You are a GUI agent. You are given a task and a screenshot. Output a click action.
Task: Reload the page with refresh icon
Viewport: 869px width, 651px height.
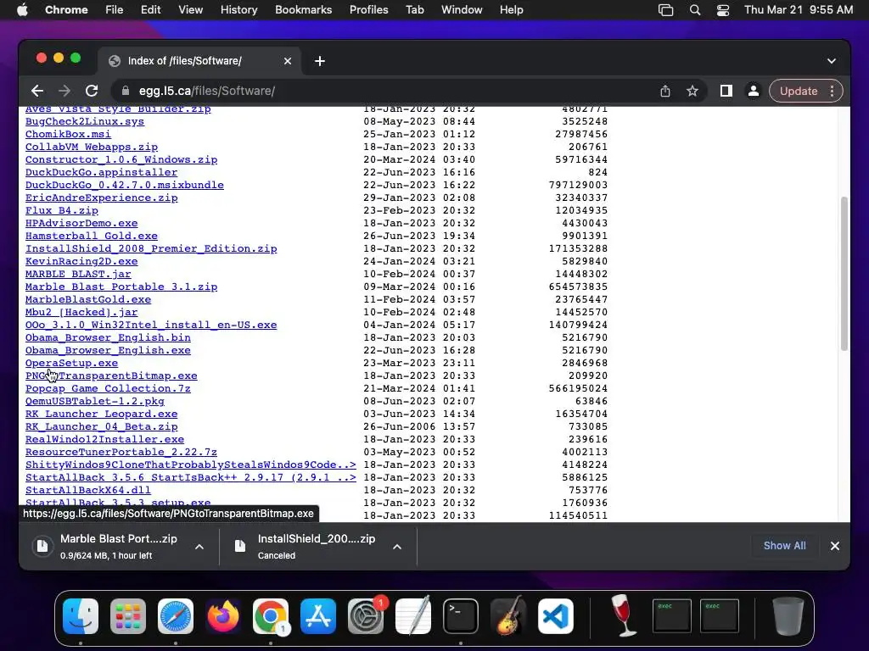[x=92, y=91]
